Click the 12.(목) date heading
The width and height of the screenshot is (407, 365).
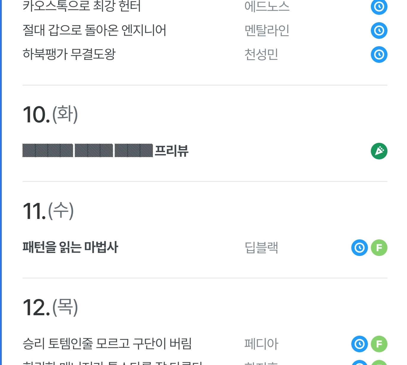pyautogui.click(x=50, y=307)
